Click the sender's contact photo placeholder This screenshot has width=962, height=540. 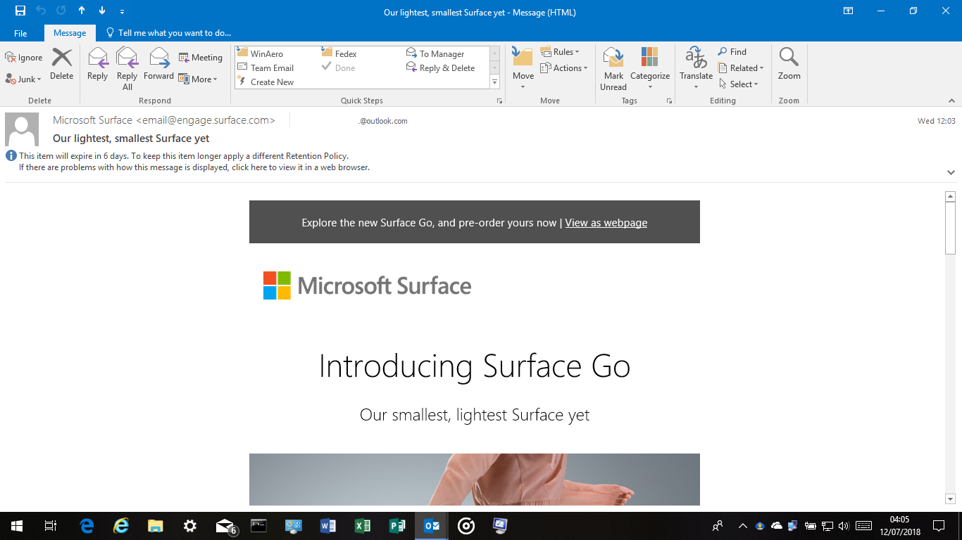click(22, 129)
